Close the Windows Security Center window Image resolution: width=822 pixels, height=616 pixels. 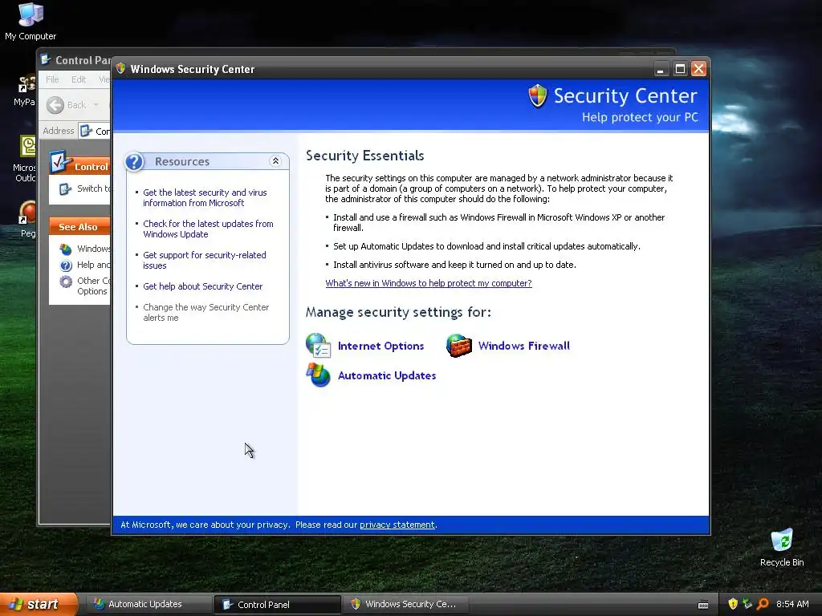pos(699,69)
